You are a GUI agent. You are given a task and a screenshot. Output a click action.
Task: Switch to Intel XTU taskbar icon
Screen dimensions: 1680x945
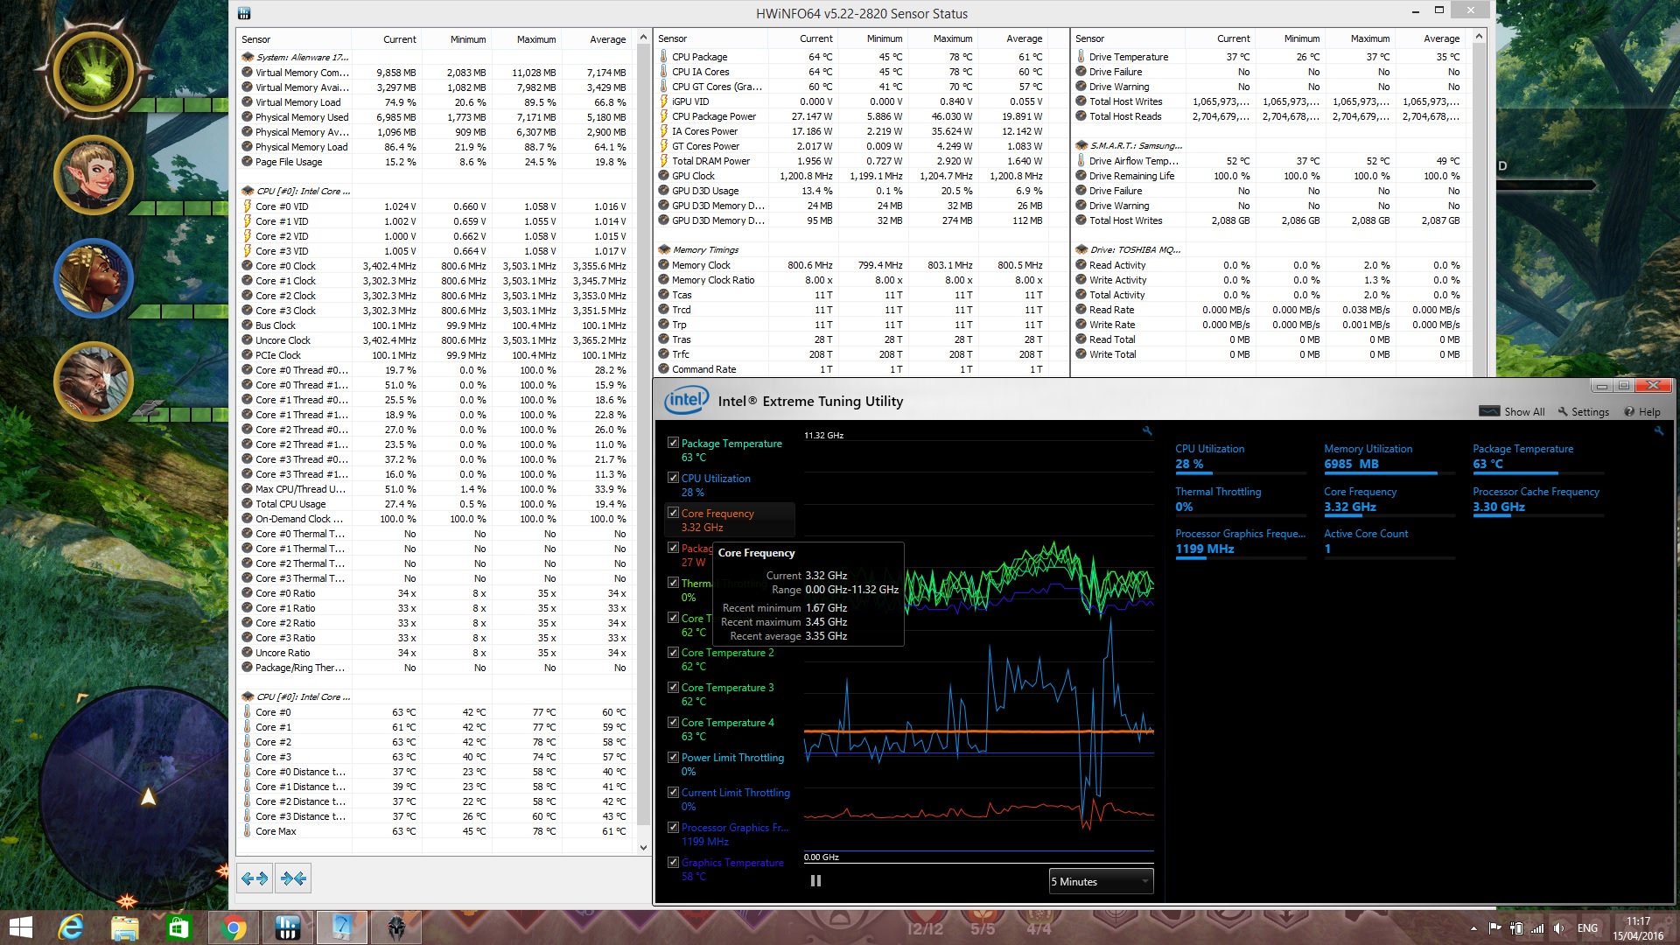click(x=341, y=927)
